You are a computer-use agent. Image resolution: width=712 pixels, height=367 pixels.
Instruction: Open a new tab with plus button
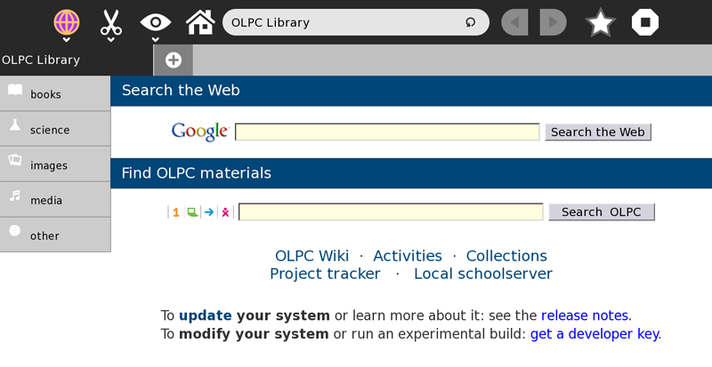pos(173,60)
